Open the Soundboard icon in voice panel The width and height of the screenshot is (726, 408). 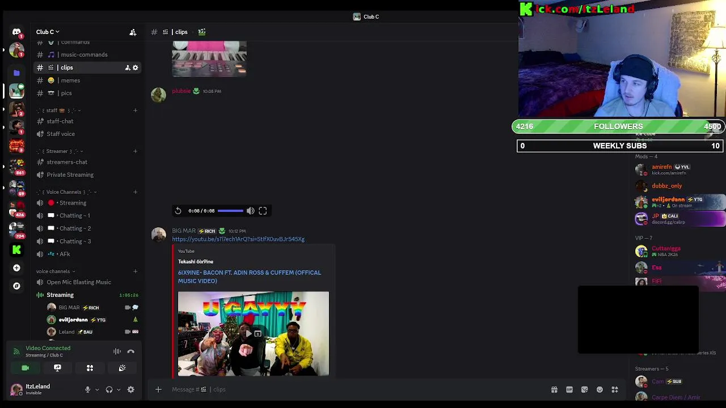(x=122, y=368)
